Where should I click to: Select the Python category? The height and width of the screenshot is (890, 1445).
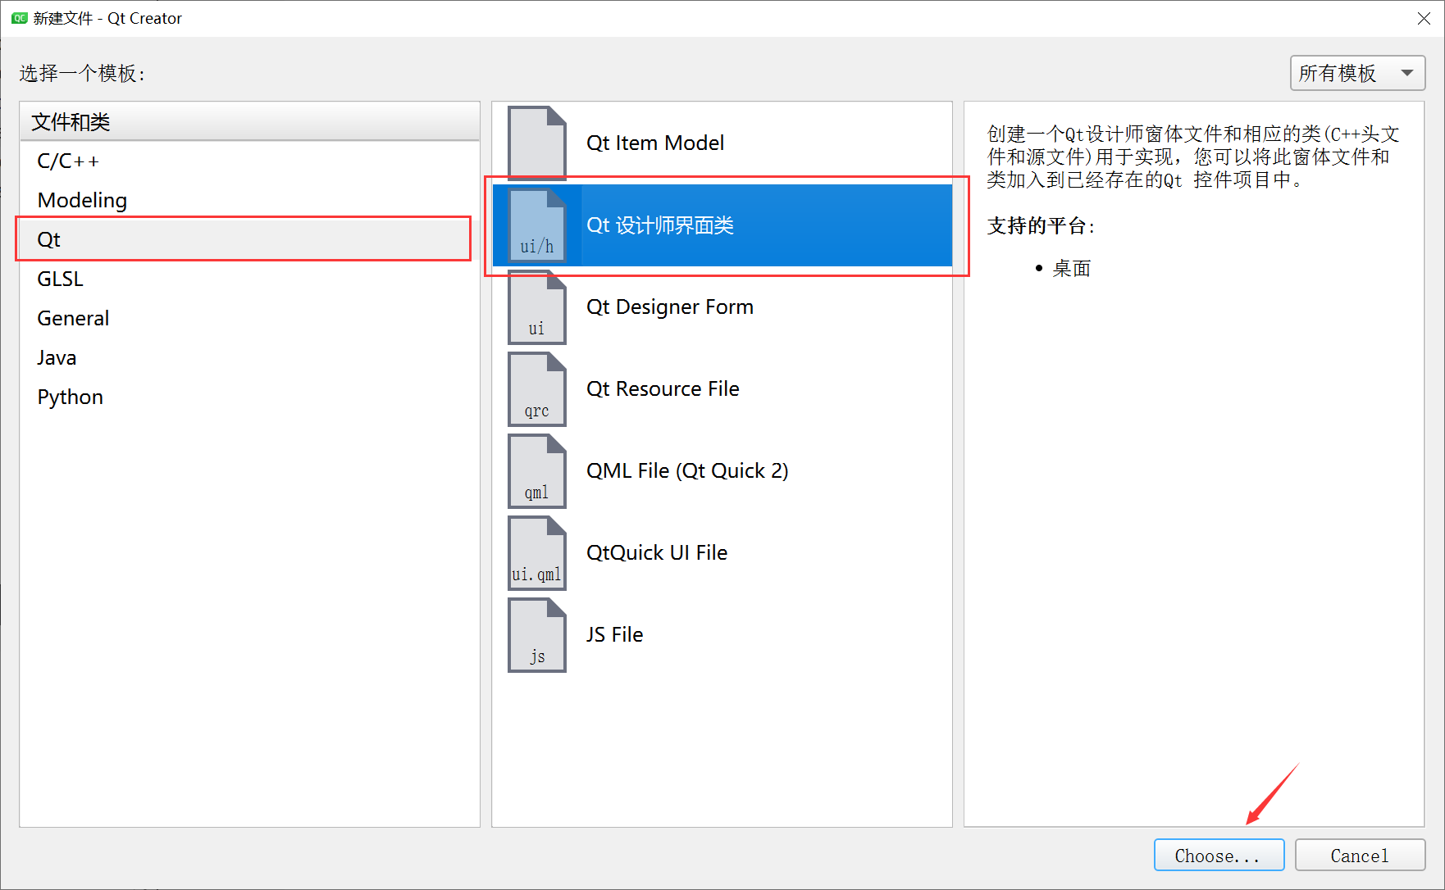[249, 397]
